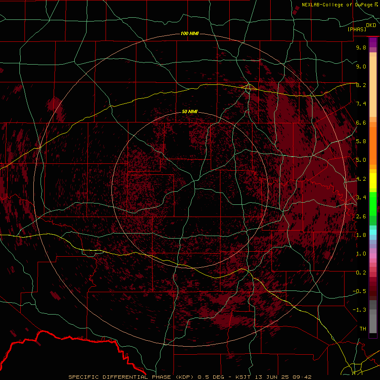Viewport: 380px width, 380px height.
Task: Click the 5.0 scale value
Action: coord(361,160)
